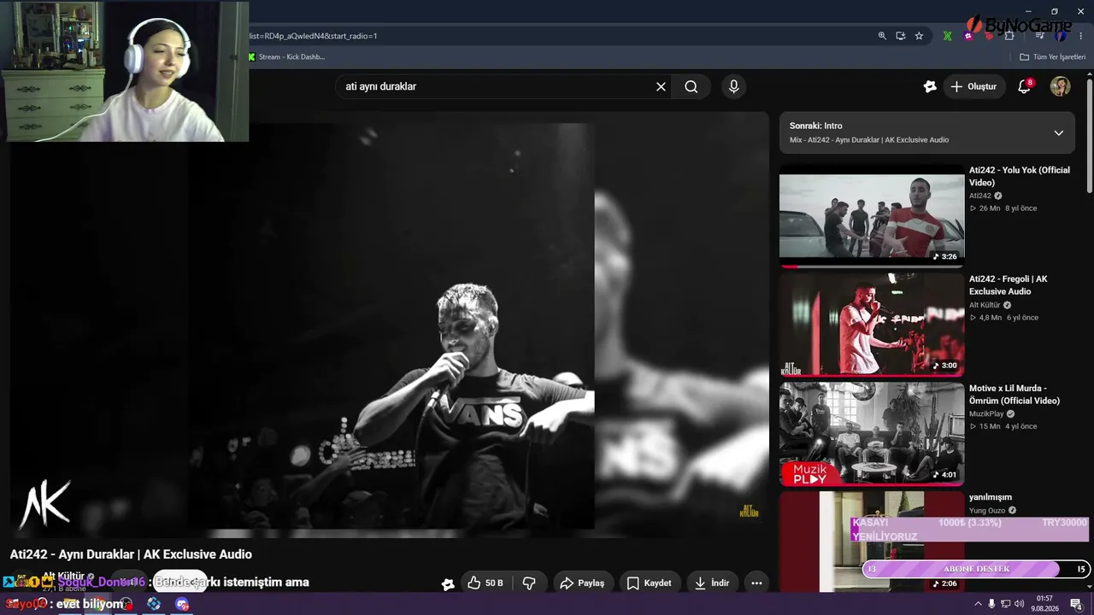Open the Oluştur create menu
The width and height of the screenshot is (1094, 615).
click(x=973, y=86)
